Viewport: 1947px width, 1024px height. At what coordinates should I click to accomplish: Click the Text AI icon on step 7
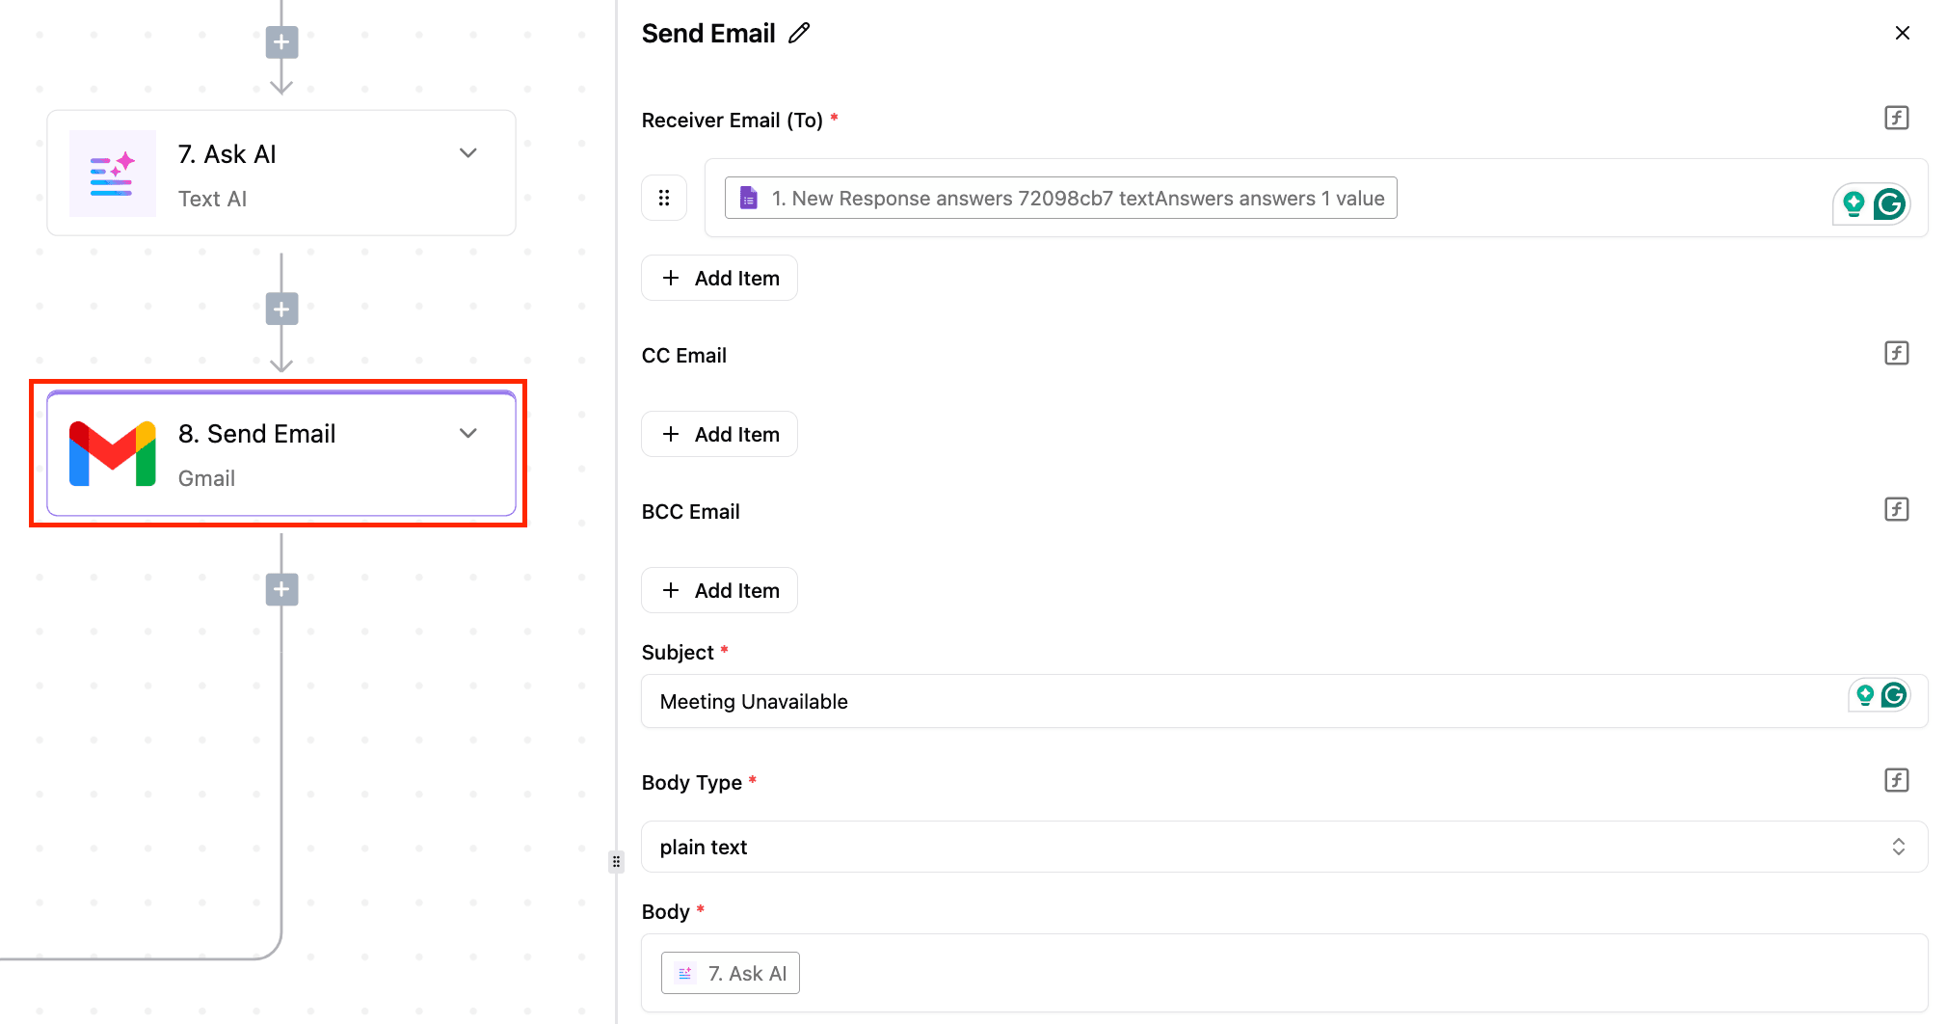point(113,174)
